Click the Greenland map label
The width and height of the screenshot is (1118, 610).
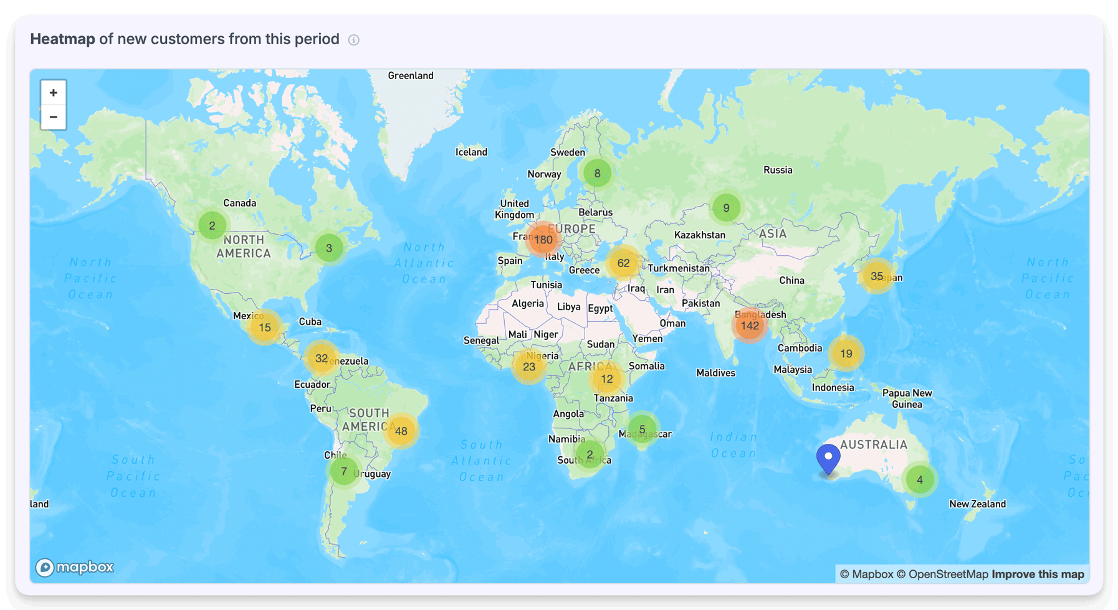tap(411, 75)
